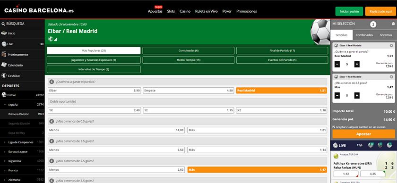Click the LIVE stopwatch icon in right panel
Screen dimensions: 397x183
point(335,145)
